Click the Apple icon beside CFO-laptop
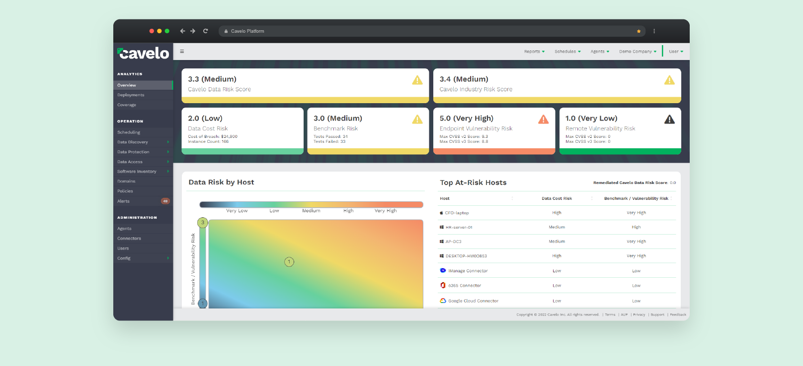This screenshot has height=366, width=803. pyautogui.click(x=441, y=213)
